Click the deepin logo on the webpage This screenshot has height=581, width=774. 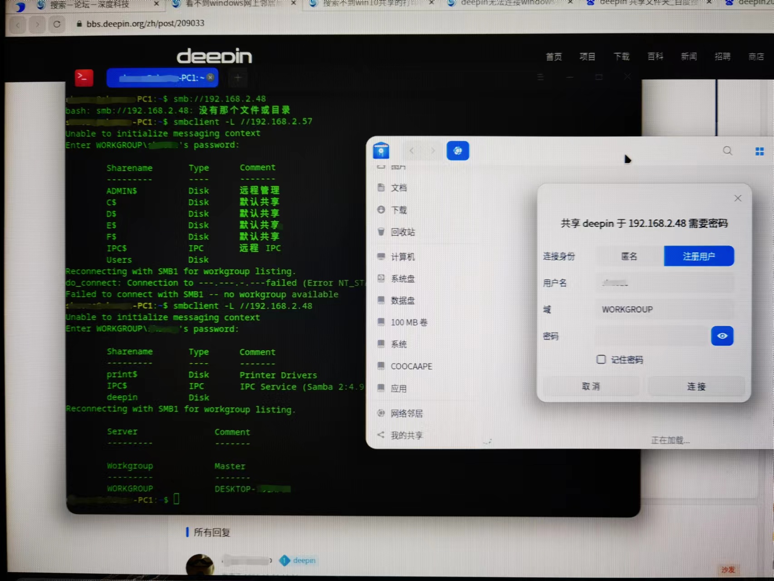coord(214,56)
